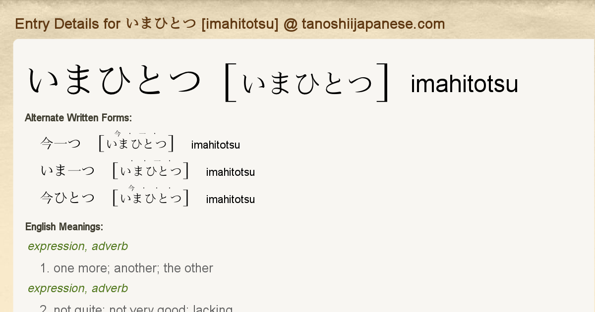595x312 pixels.
Task: Click the bracketed reading beside 今ひとつ
Action: tap(151, 198)
